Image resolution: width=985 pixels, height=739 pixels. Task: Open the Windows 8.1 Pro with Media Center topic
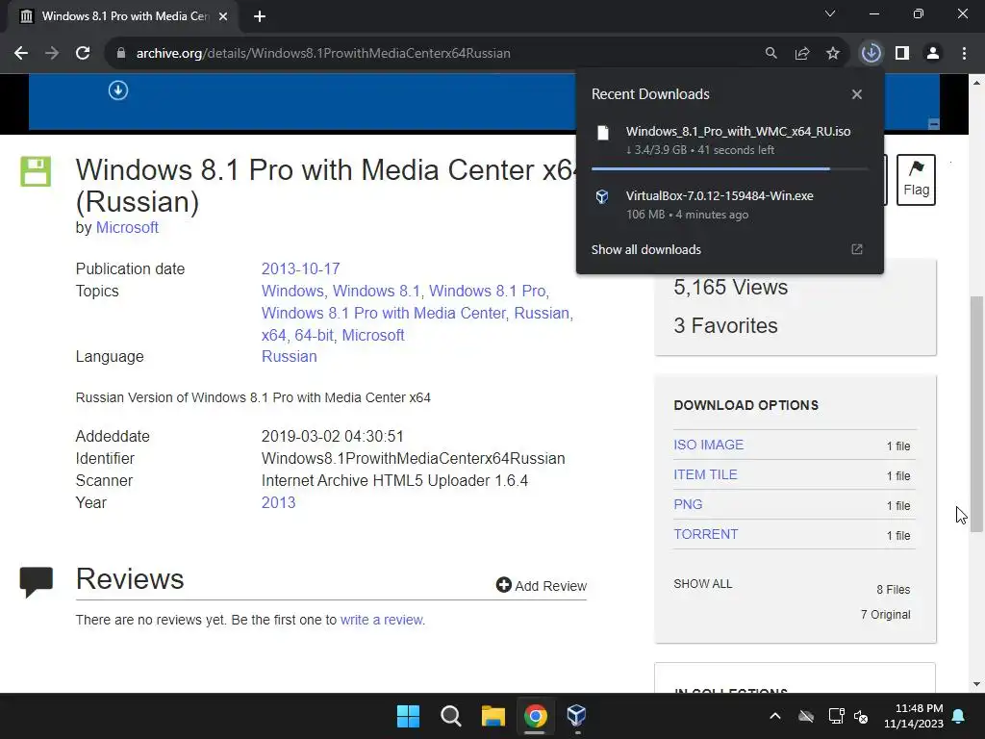click(383, 313)
